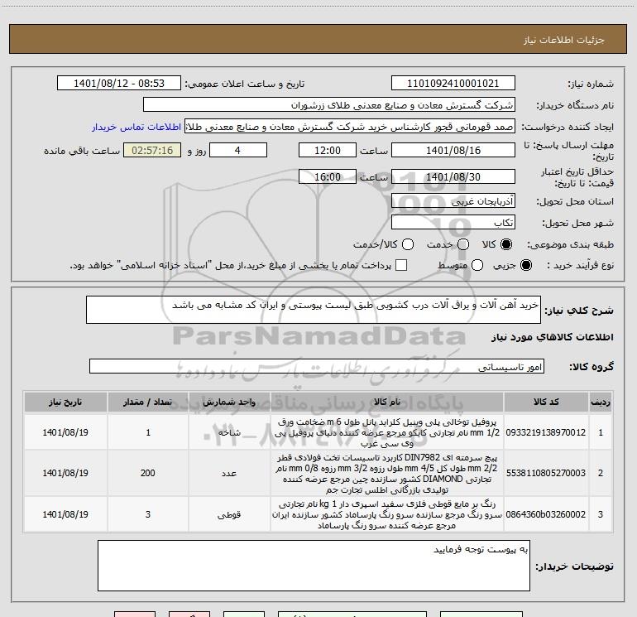Click the buyer organization name field
The height and width of the screenshot is (617, 637).
coord(329,105)
